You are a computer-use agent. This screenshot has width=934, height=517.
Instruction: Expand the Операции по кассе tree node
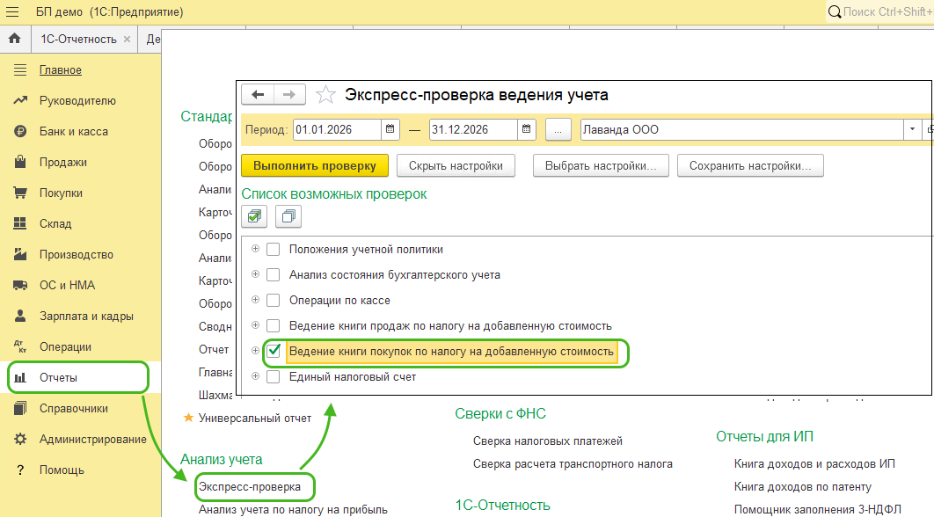(x=256, y=301)
